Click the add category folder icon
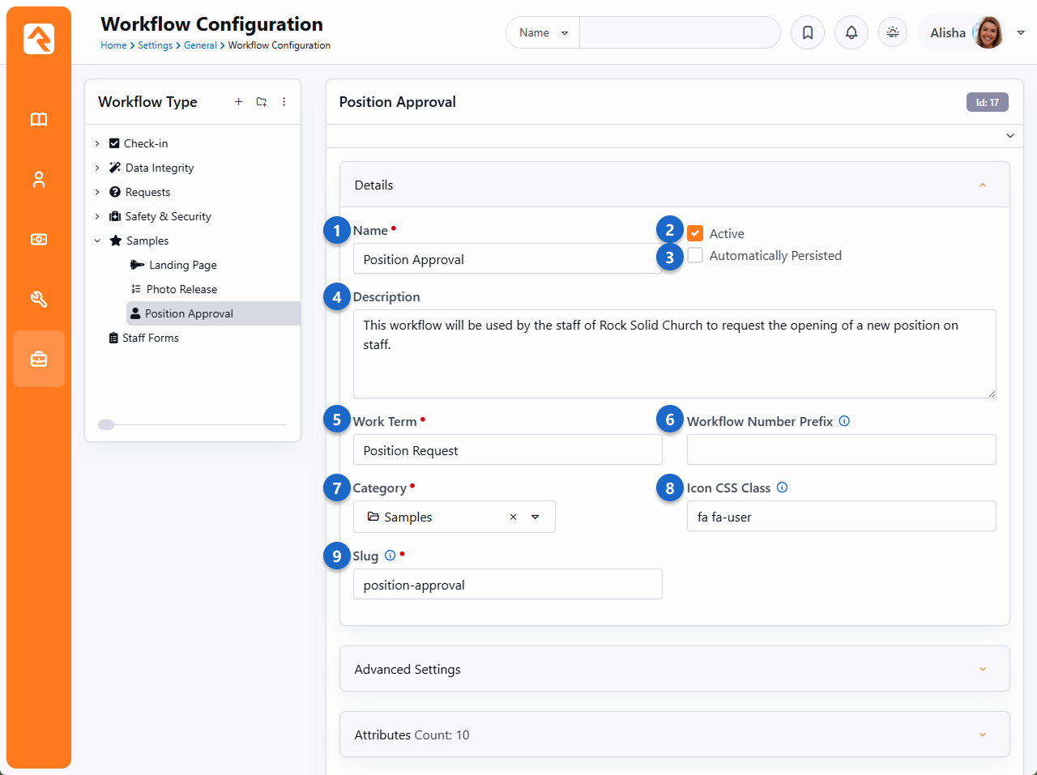The height and width of the screenshot is (775, 1037). [x=261, y=102]
